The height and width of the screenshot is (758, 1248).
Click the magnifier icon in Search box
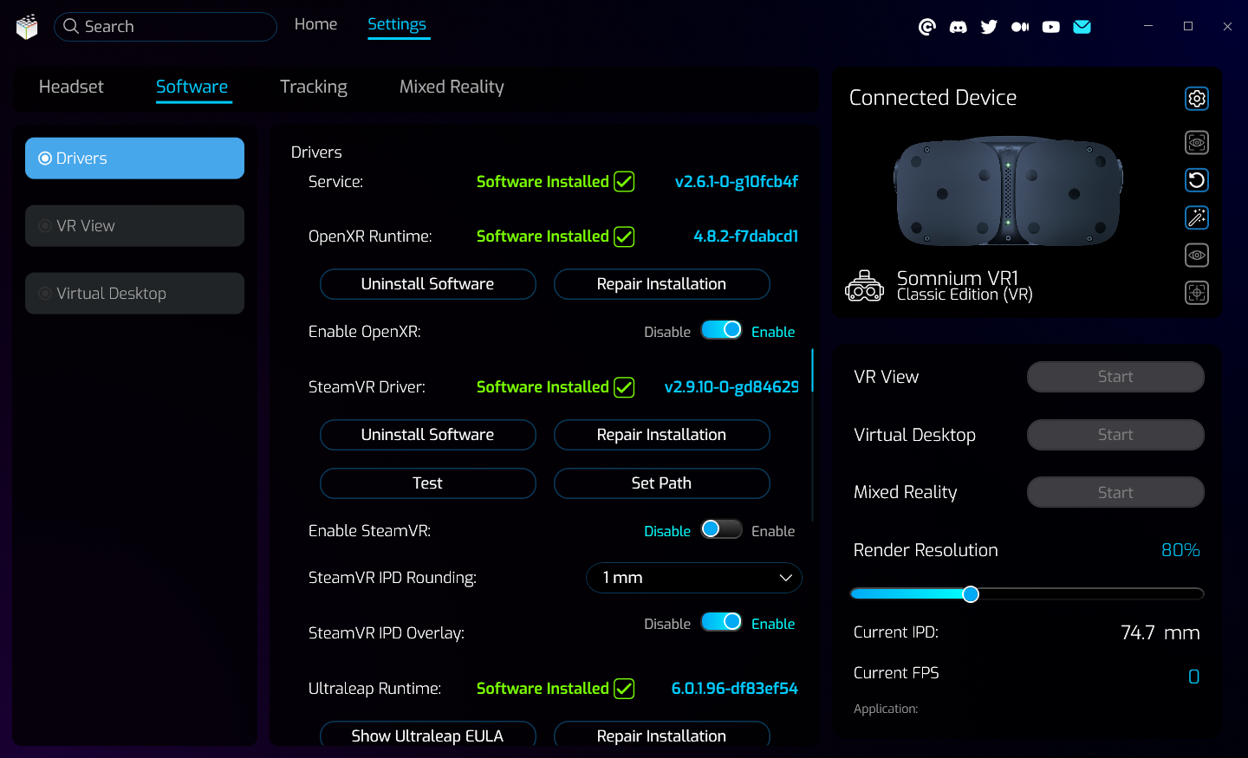71,27
